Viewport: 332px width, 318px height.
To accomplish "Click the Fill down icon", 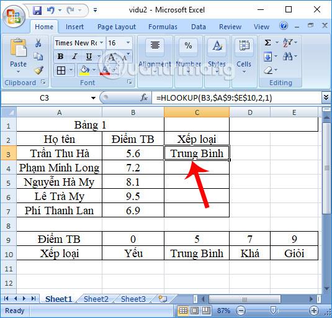I will coord(267,57).
